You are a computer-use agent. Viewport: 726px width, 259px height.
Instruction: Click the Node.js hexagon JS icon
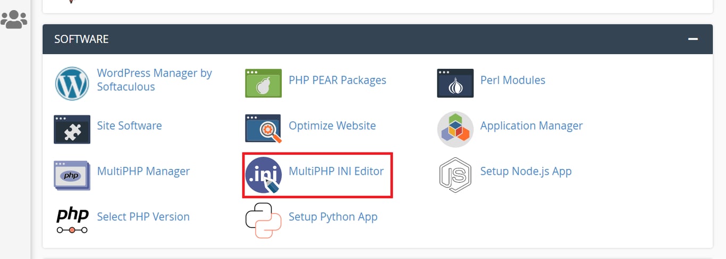tap(455, 175)
